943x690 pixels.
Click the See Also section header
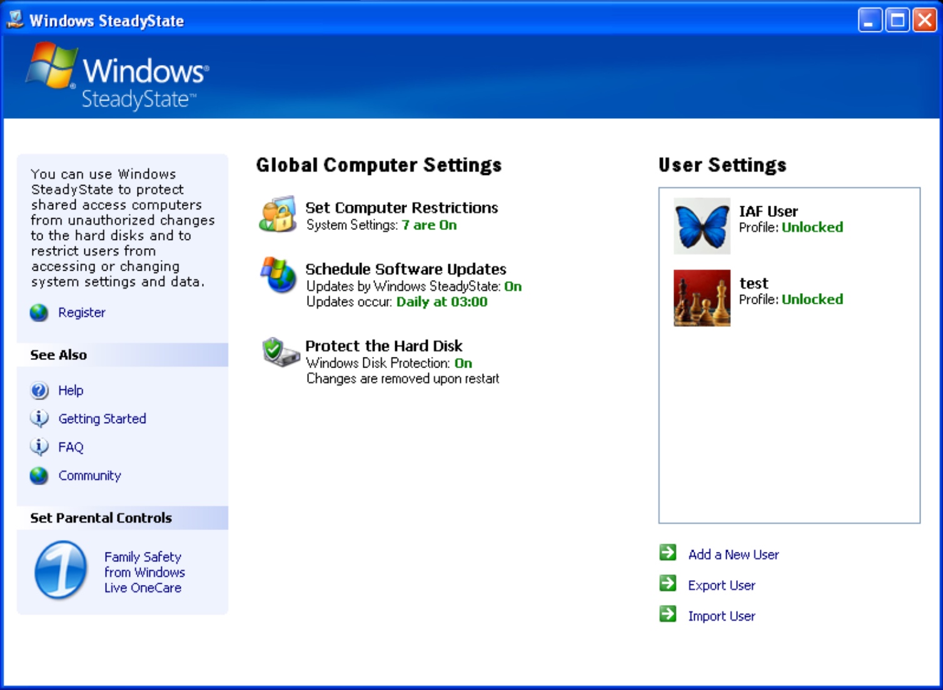click(123, 355)
